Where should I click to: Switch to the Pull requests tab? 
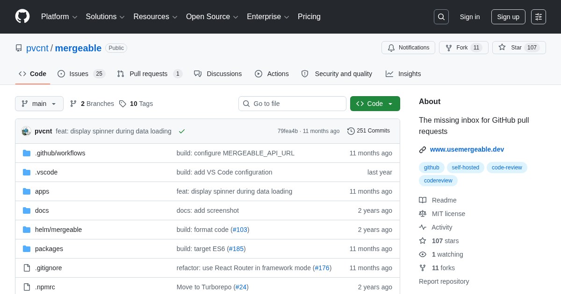[150, 74]
